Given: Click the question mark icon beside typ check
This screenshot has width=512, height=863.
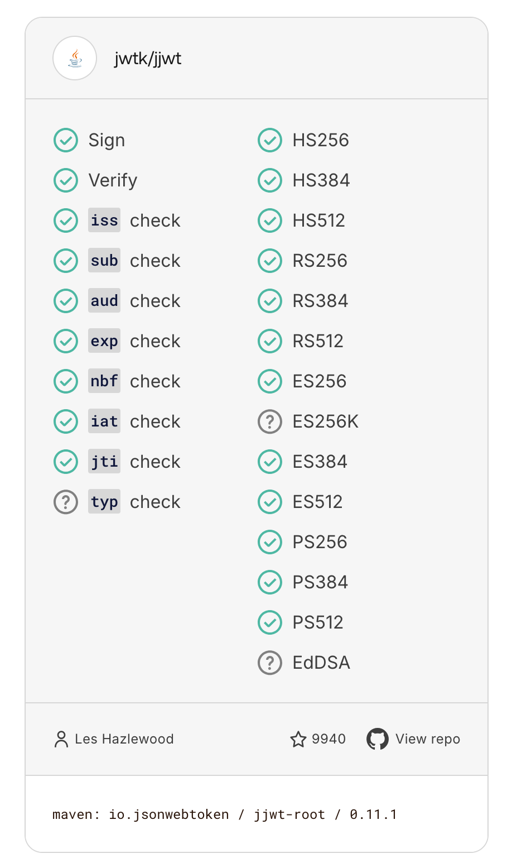Looking at the screenshot, I should pyautogui.click(x=66, y=502).
